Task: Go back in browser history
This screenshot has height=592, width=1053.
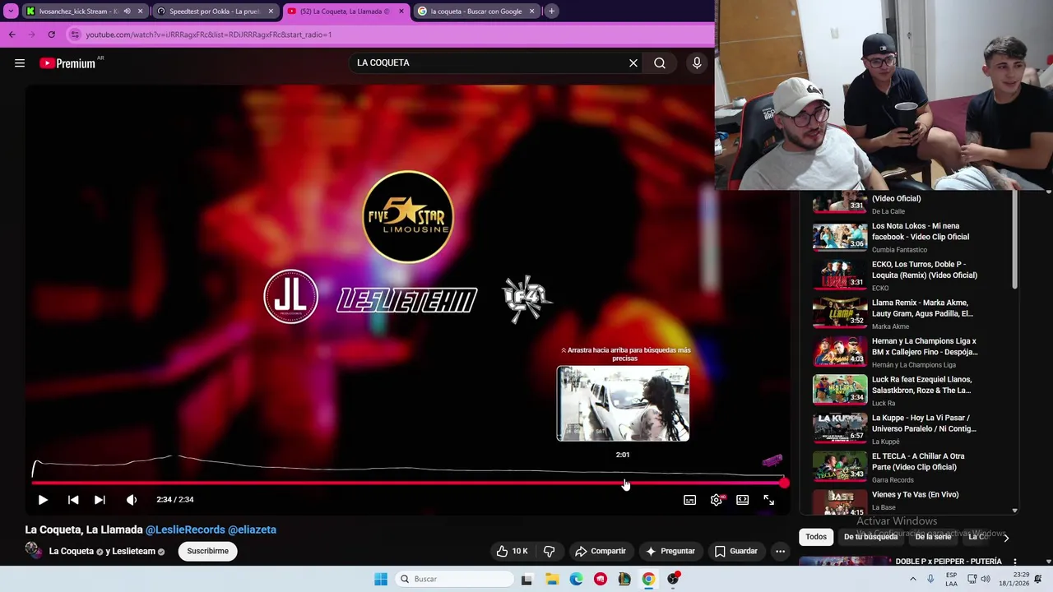Action: coord(12,35)
